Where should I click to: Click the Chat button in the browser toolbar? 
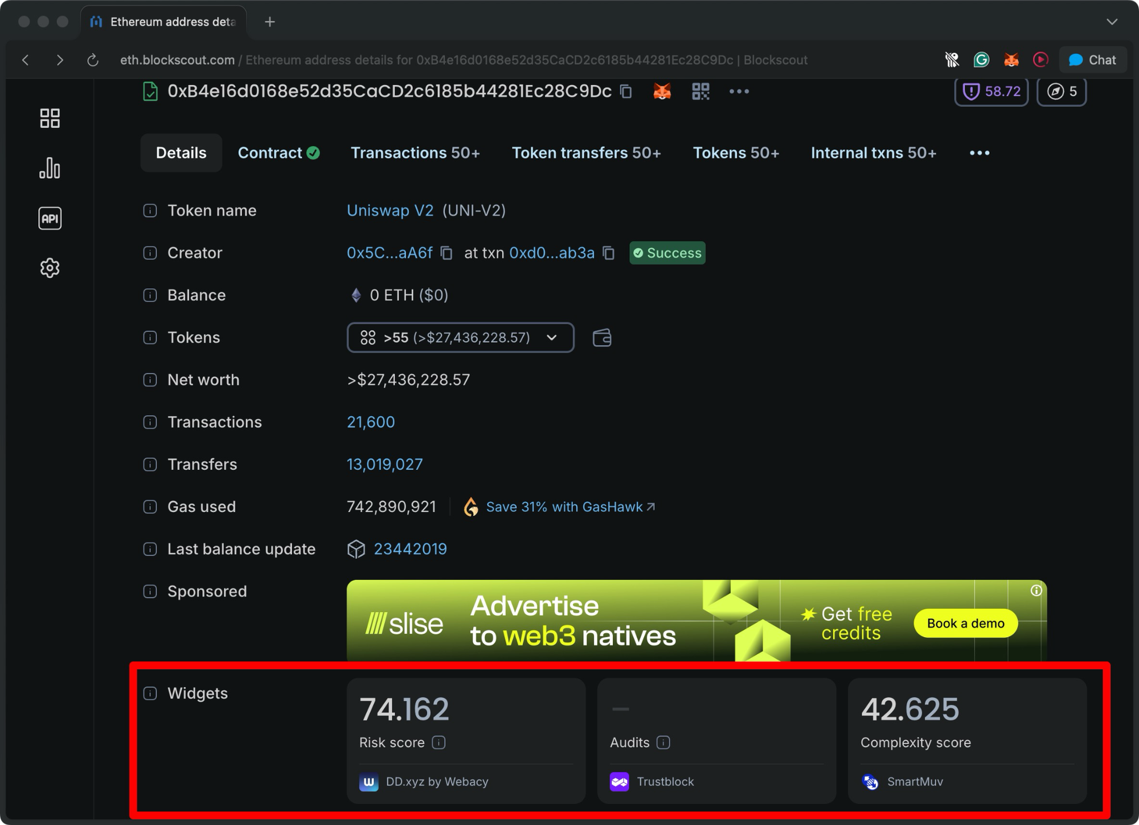1092,59
